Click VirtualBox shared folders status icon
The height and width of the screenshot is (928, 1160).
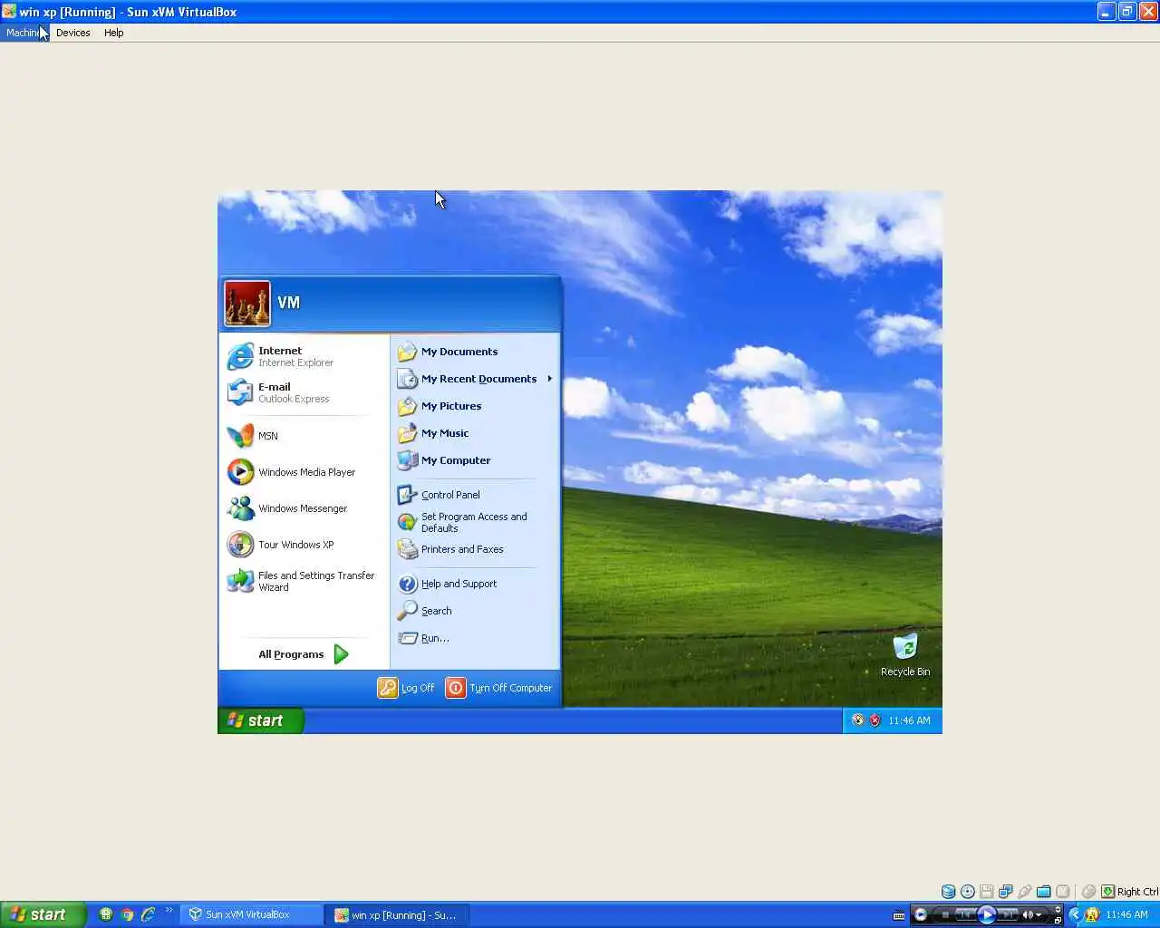1044,892
